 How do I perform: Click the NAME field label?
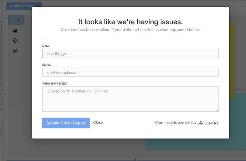[46, 46]
